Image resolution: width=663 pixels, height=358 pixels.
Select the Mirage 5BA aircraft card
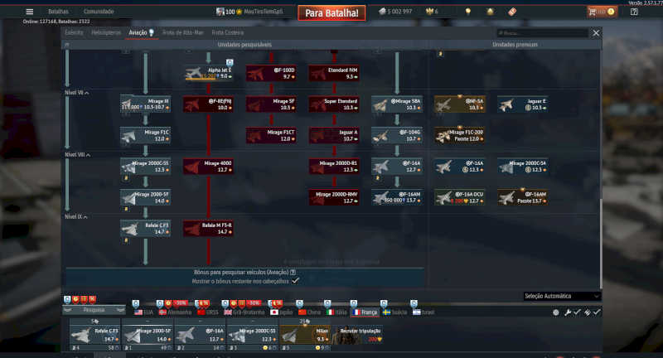[397, 104]
